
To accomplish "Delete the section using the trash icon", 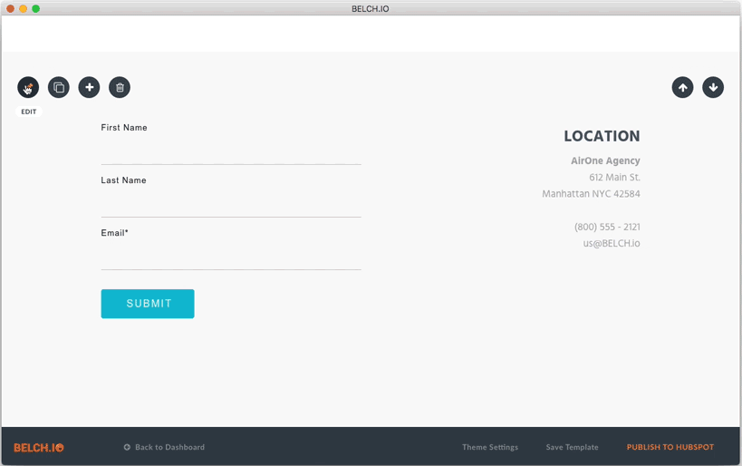I will pos(120,88).
